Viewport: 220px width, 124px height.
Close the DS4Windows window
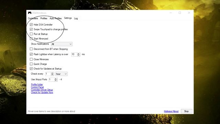pyautogui.click(x=189, y=13)
